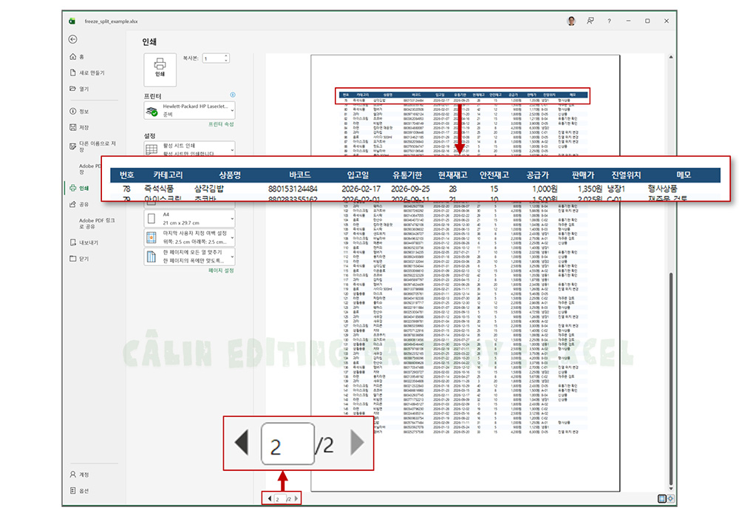This screenshot has width=739, height=510.
Task: Click the printed page preview
Action: (x=465, y=273)
